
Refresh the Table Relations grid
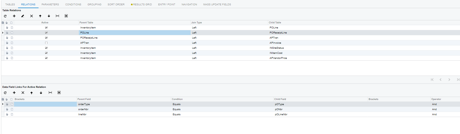tap(5, 16)
